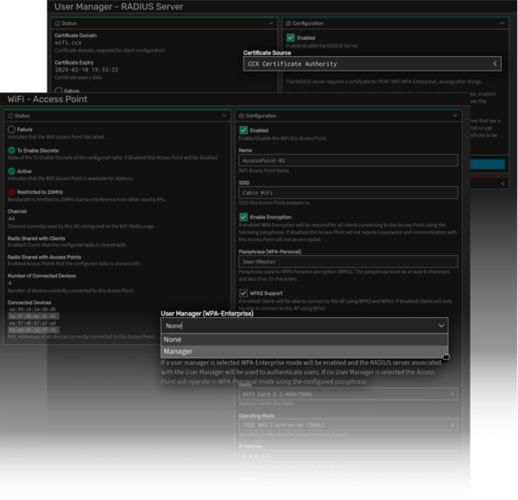Click the gear icon in WiFi Access Point Configuration header
The height and width of the screenshot is (500, 518).
pos(241,116)
